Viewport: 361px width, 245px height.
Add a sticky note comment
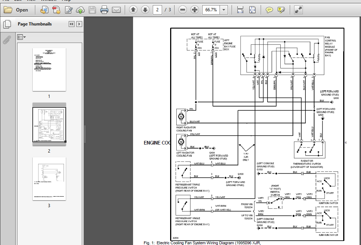point(269,10)
